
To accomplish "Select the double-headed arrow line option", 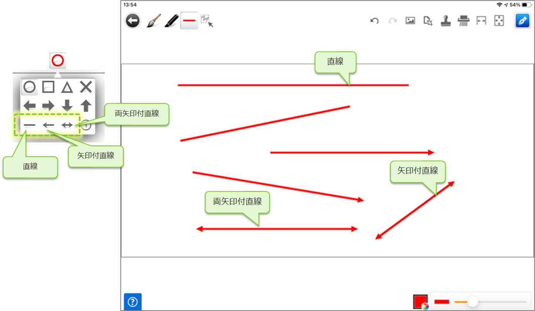I will [x=67, y=125].
